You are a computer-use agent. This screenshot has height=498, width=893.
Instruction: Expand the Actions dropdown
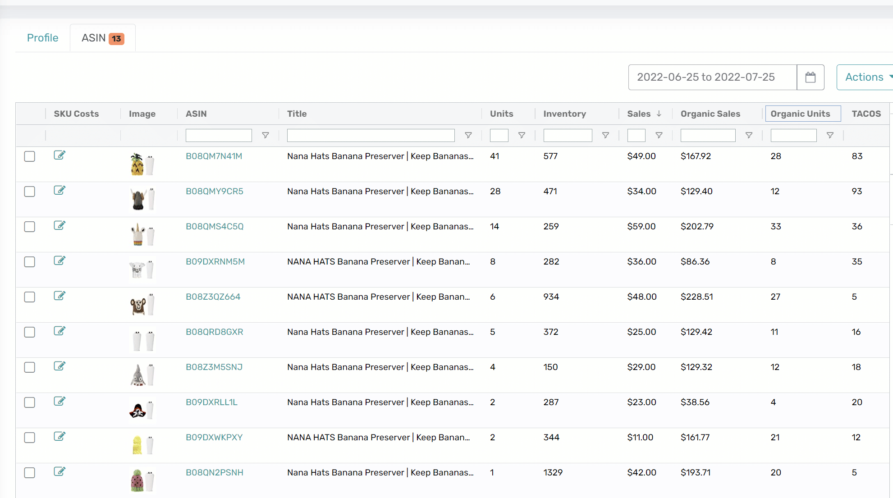pos(866,77)
